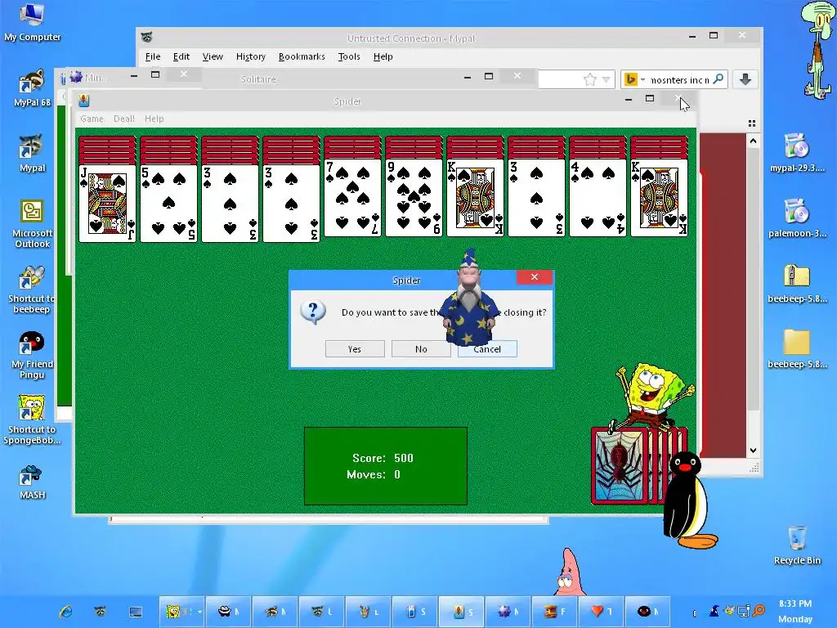Viewport: 837px width, 628px height.
Task: Click the grid icon above the Mypal scrollbar
Action: (x=752, y=123)
